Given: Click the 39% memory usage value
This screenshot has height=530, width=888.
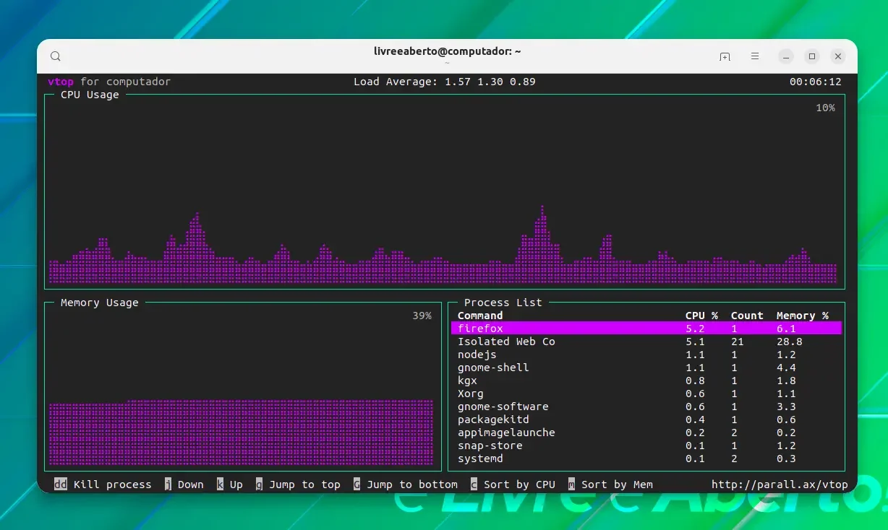Looking at the screenshot, I should [x=422, y=316].
